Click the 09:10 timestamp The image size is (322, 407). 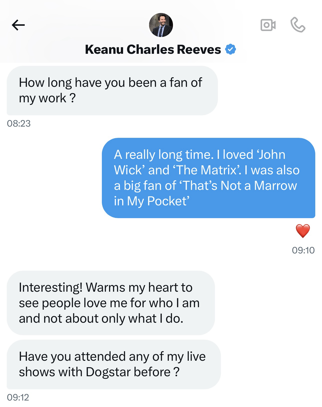(303, 250)
